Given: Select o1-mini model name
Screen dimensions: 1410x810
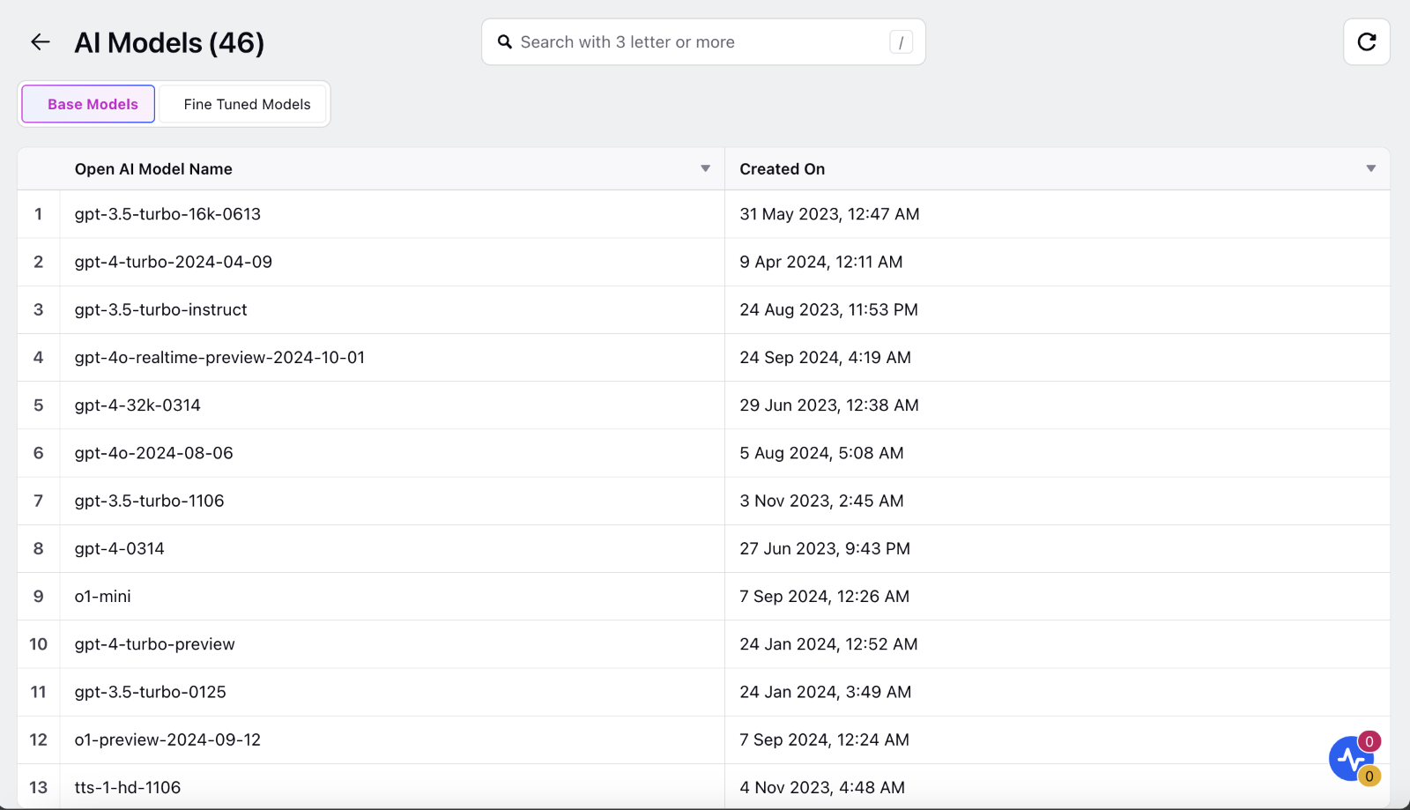Looking at the screenshot, I should (103, 596).
